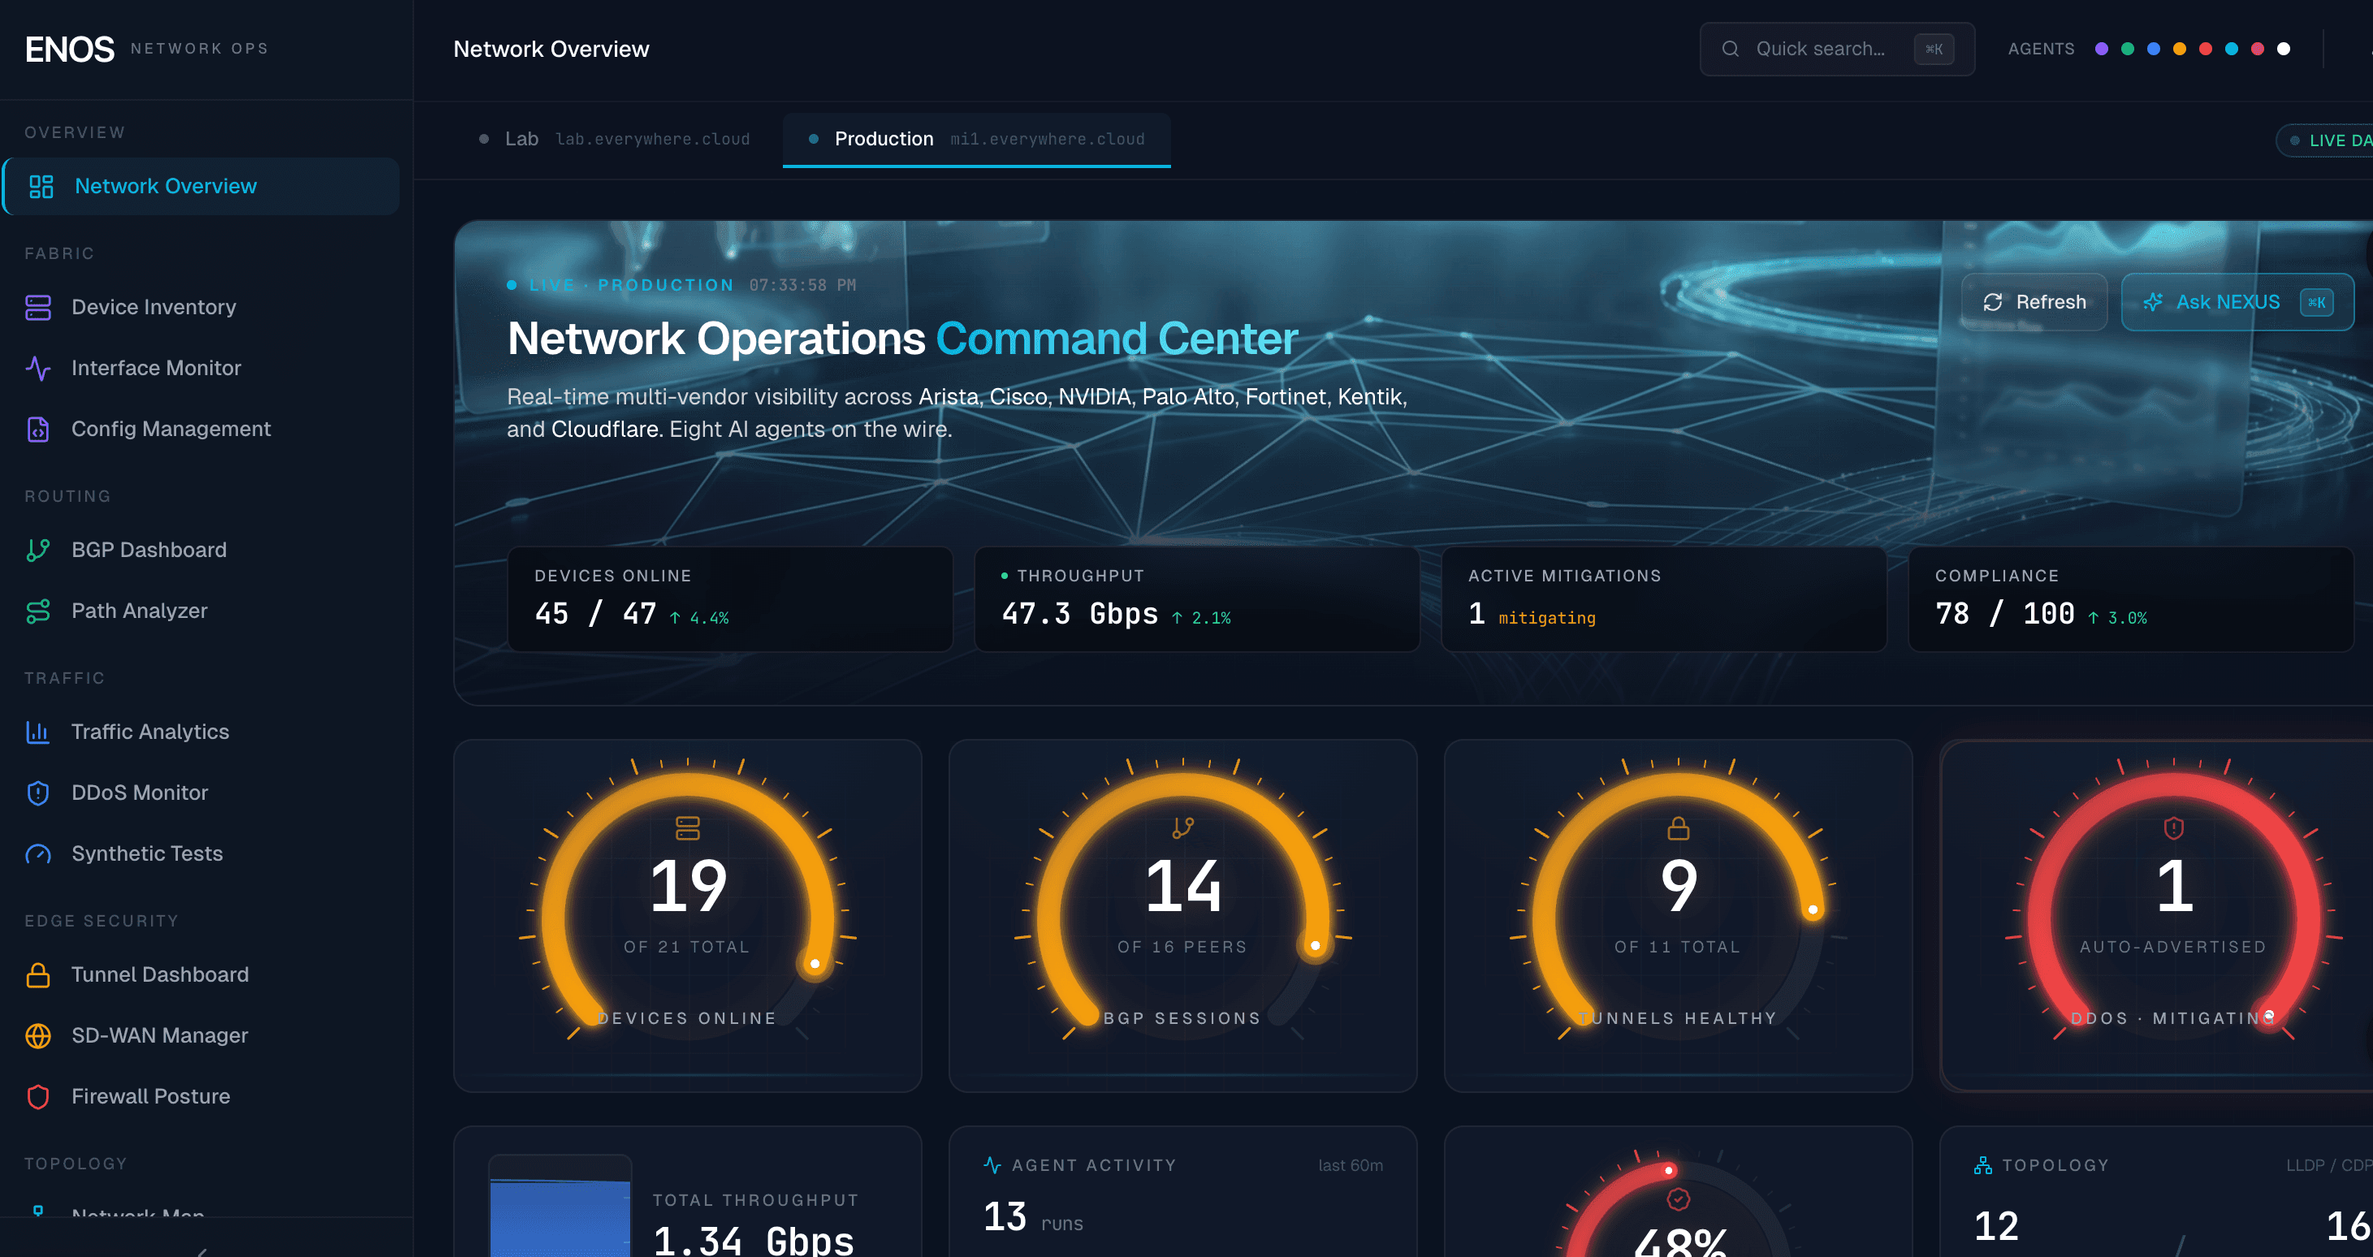Image resolution: width=2373 pixels, height=1257 pixels.
Task: Click the check badge icon above 48%
Action: (x=1679, y=1199)
